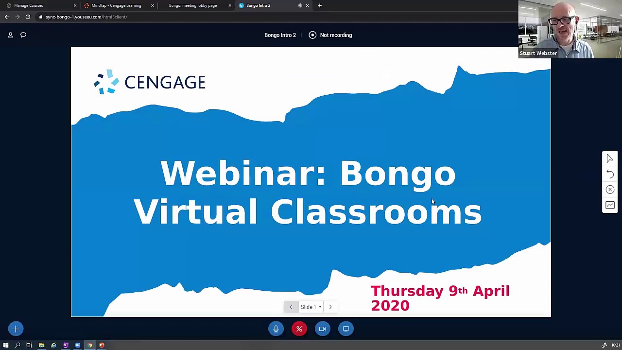Click the browser reload button
Screen dimensions: 622x350
point(28,17)
